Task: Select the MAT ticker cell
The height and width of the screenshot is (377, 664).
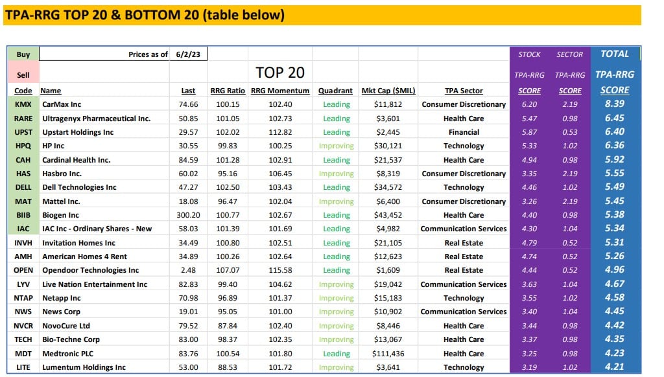Action: 23,201
